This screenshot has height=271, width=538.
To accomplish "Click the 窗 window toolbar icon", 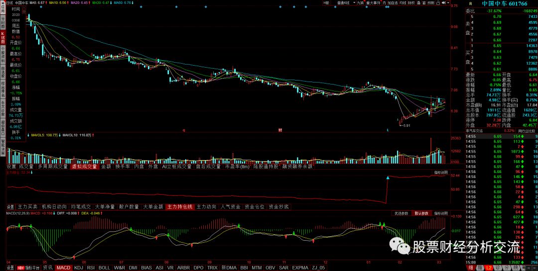I will (x=424, y=3).
